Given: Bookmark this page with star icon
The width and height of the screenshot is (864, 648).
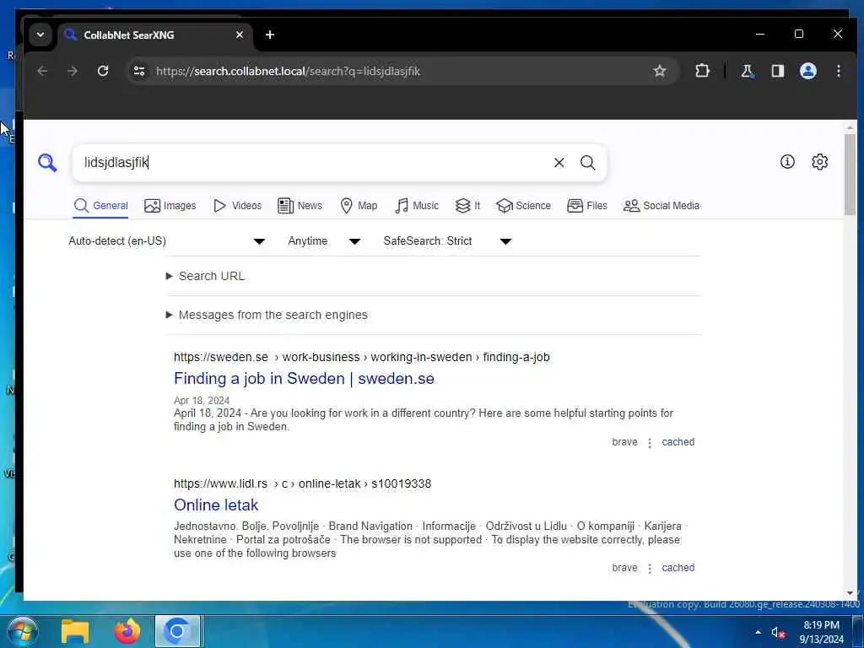Looking at the screenshot, I should [660, 71].
